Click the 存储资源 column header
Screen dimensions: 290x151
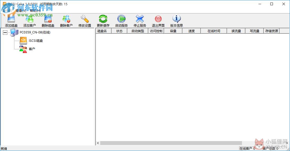pos(271,31)
